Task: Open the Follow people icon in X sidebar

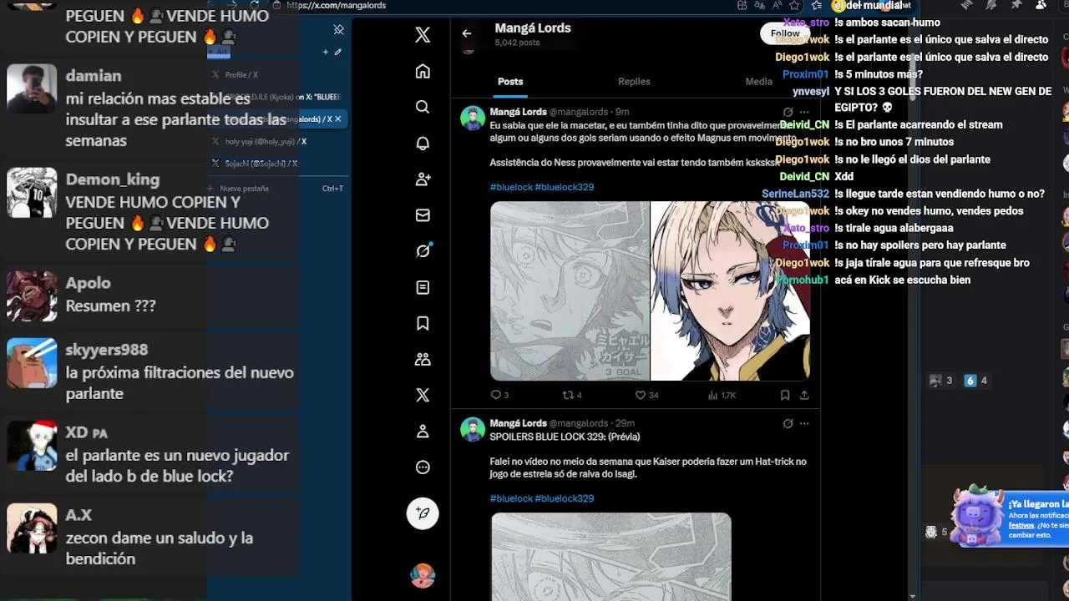Action: [x=423, y=179]
